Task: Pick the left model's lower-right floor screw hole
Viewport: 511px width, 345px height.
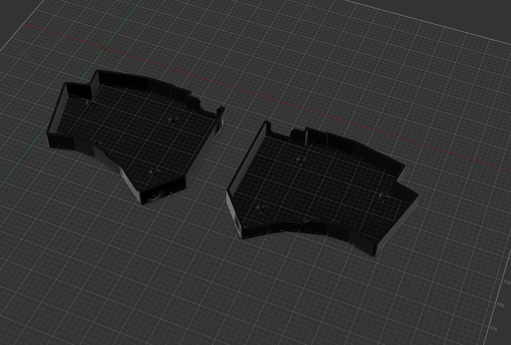Action: 154,171
